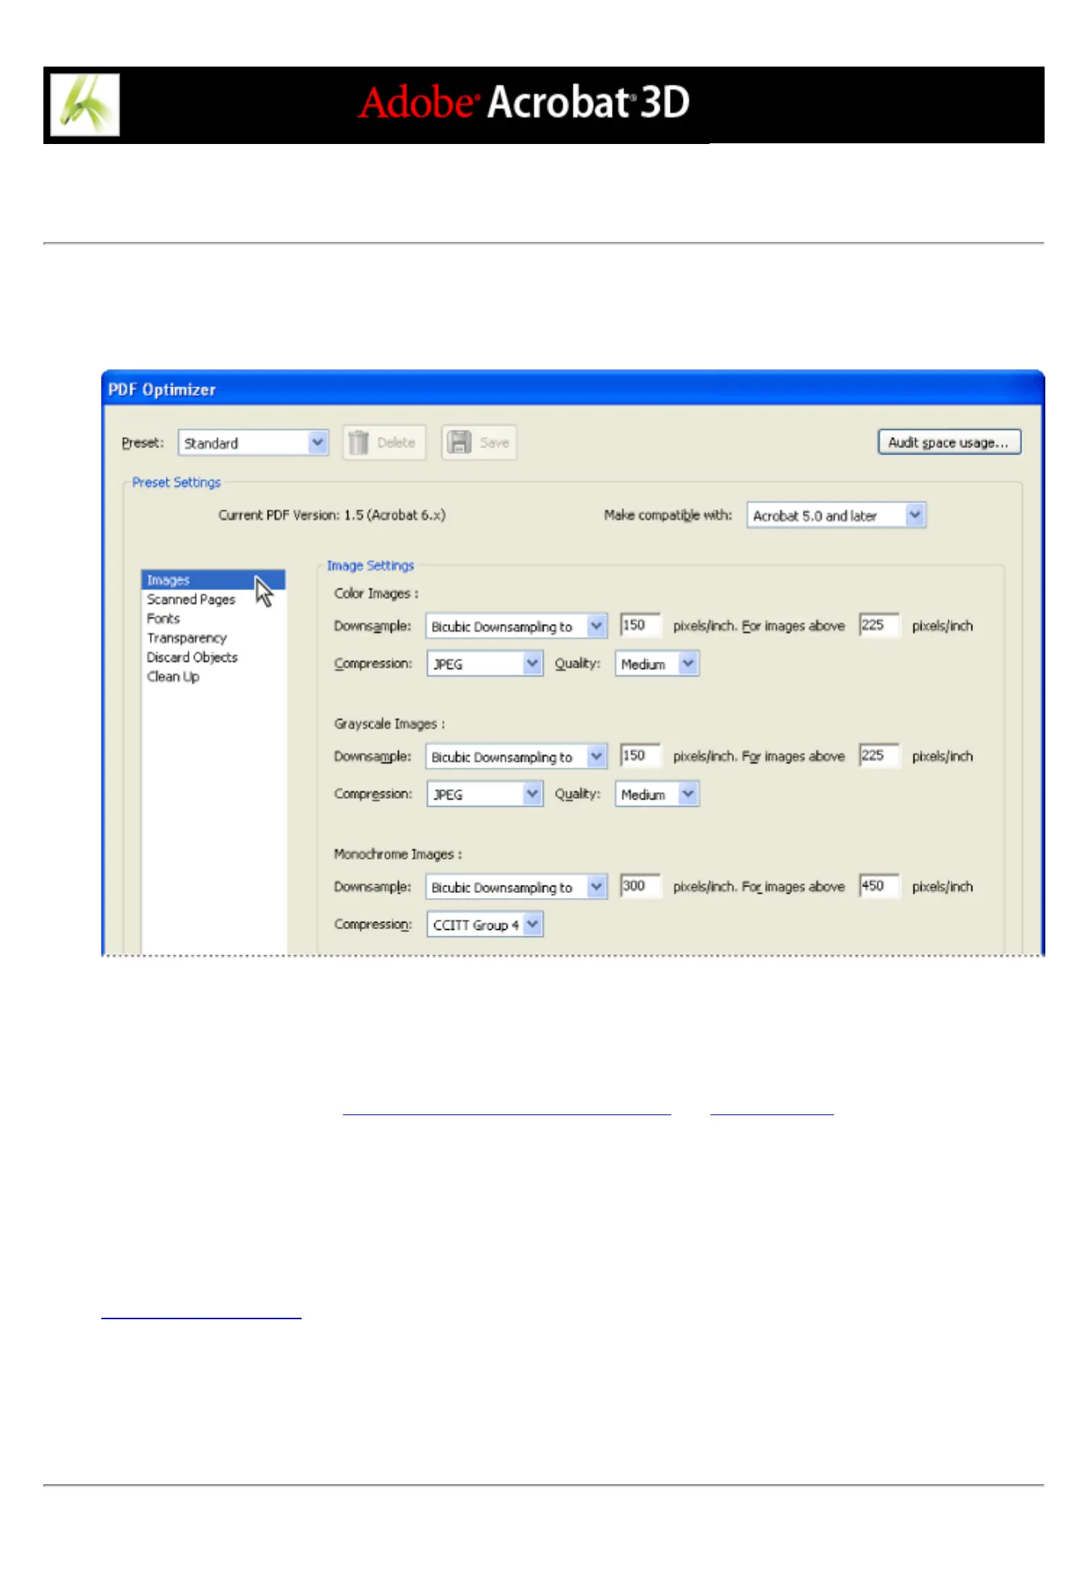This screenshot has width=1088, height=1579.
Task: Open Grayscale Images Downsample method dropdown
Action: coord(516,757)
